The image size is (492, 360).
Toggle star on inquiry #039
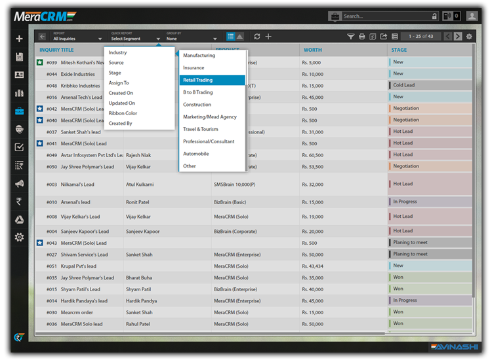(40, 62)
